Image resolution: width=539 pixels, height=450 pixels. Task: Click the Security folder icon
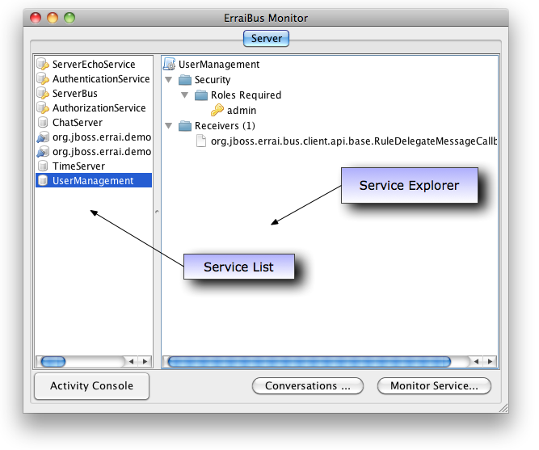pos(185,80)
